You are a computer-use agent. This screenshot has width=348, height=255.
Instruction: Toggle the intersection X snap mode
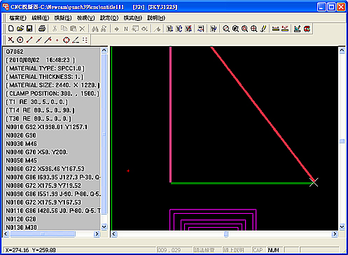pos(11,40)
